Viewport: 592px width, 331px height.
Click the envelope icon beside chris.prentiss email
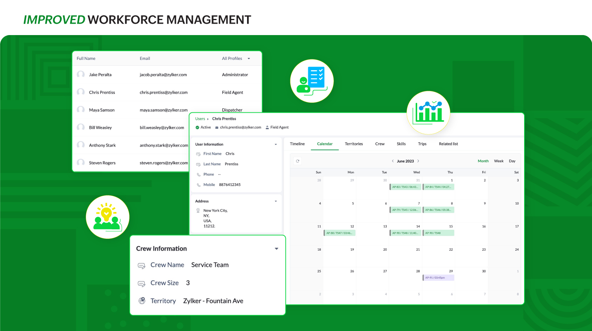click(217, 127)
